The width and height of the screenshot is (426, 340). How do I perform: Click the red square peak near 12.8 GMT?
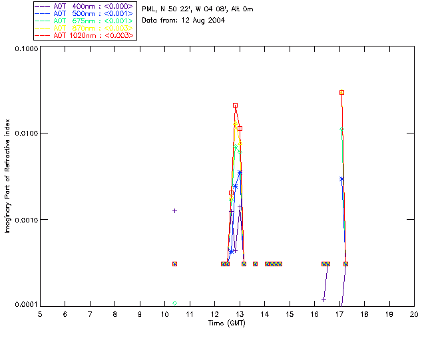[235, 105]
